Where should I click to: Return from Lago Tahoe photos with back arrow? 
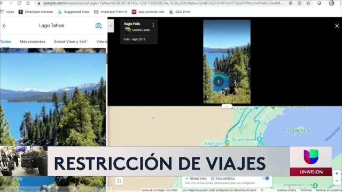pyautogui.click(x=5, y=26)
